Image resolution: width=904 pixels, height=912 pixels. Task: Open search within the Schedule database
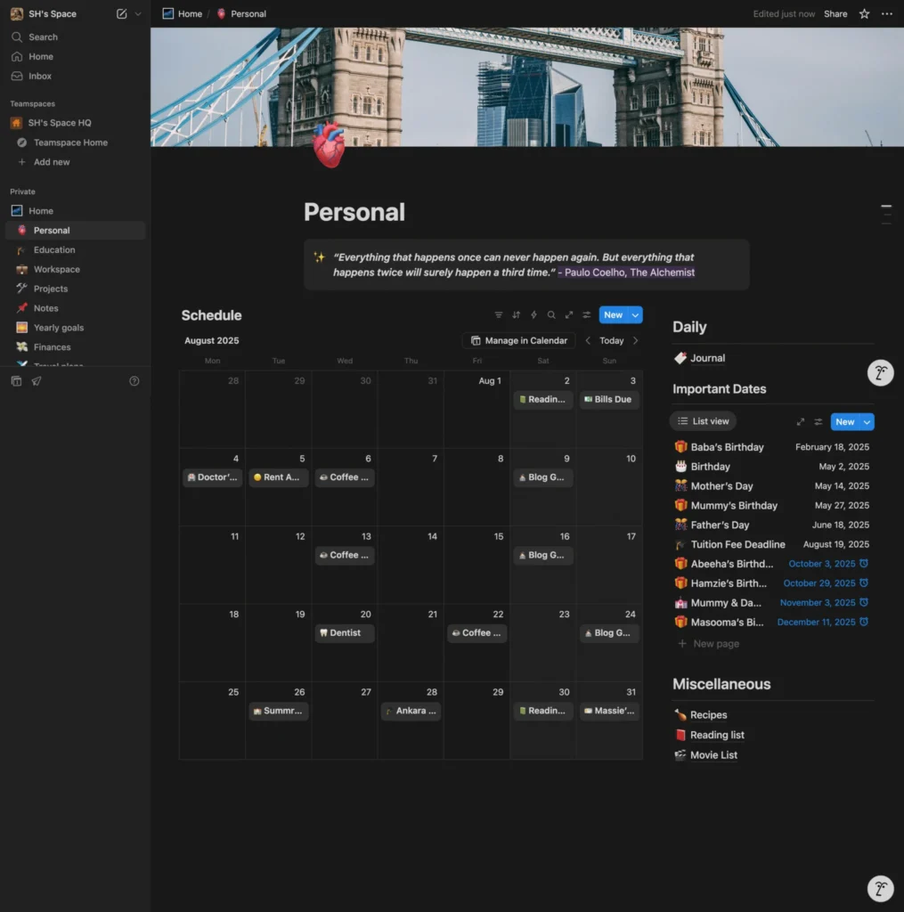tap(551, 314)
